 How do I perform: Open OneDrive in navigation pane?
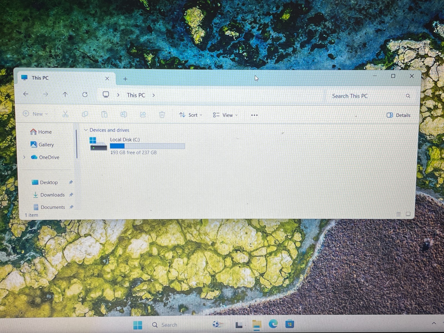click(x=45, y=157)
